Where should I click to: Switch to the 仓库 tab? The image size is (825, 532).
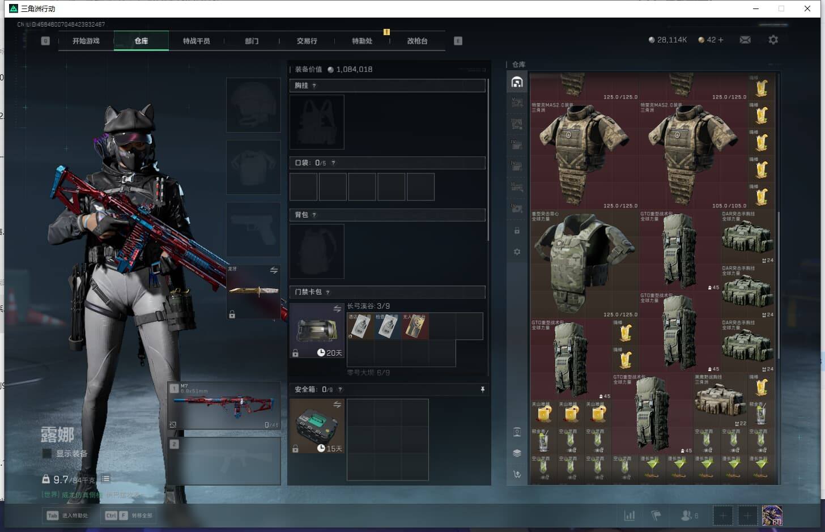(141, 41)
